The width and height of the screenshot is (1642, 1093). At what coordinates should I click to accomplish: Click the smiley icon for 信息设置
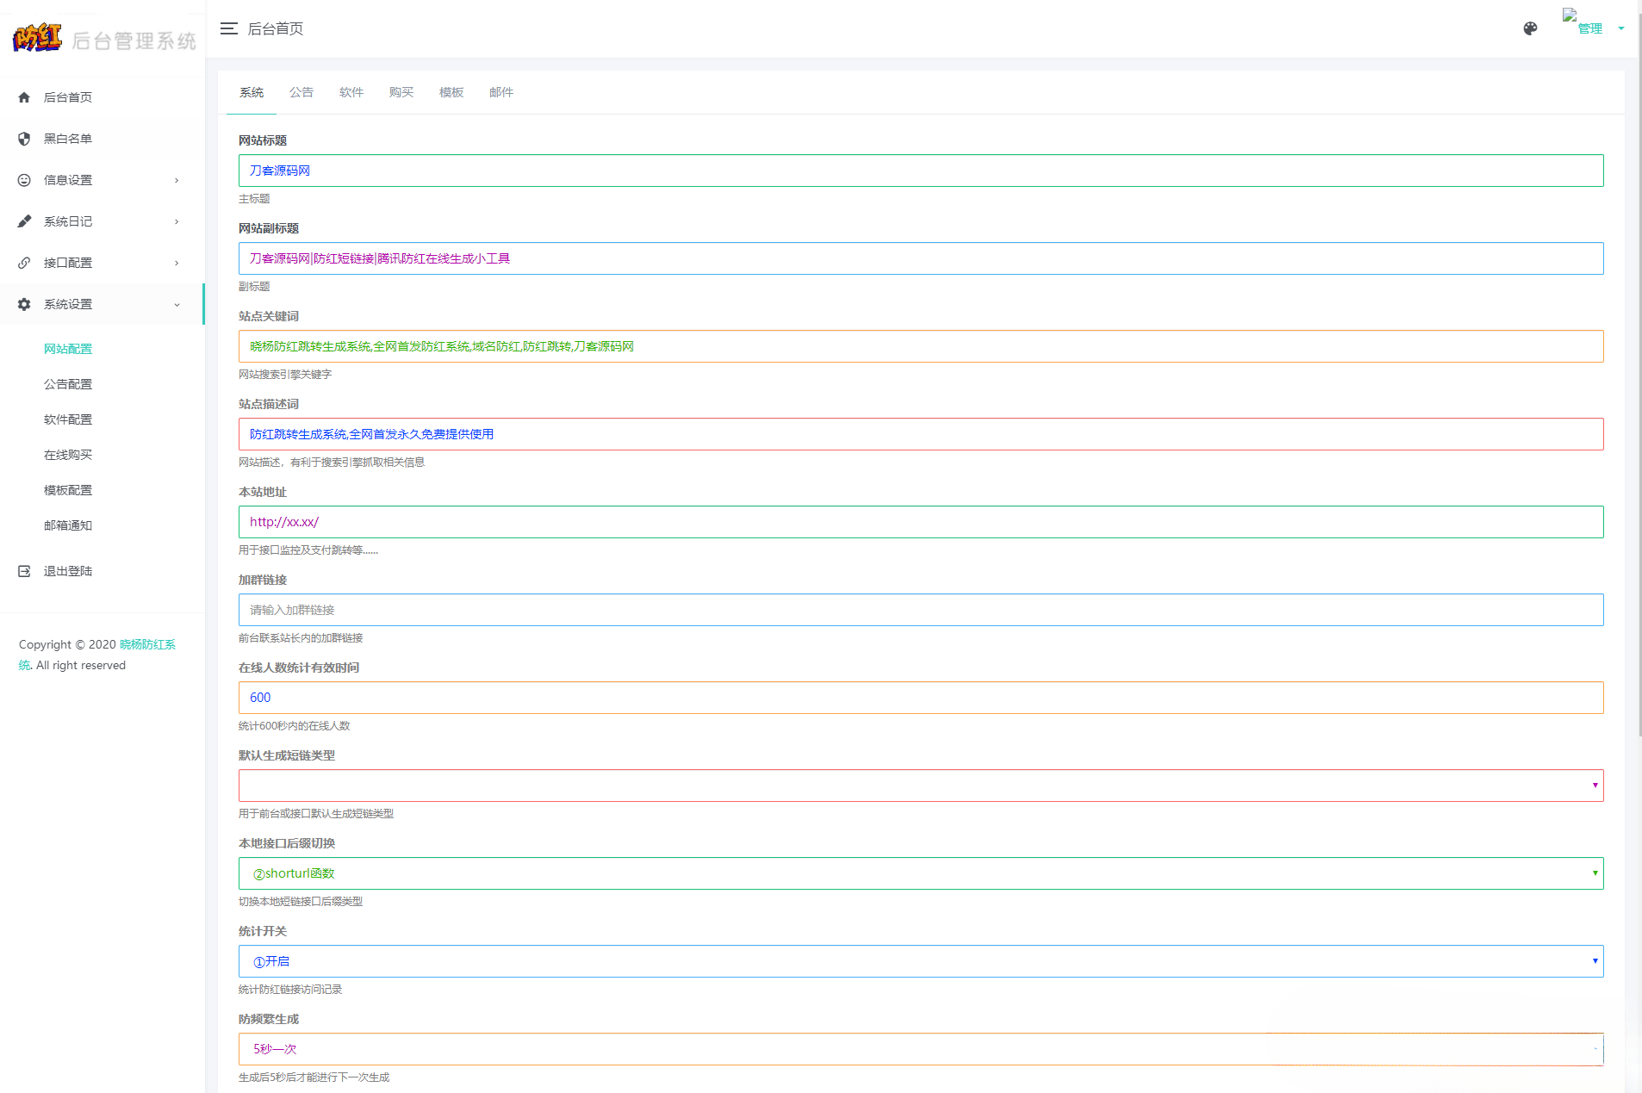(24, 180)
